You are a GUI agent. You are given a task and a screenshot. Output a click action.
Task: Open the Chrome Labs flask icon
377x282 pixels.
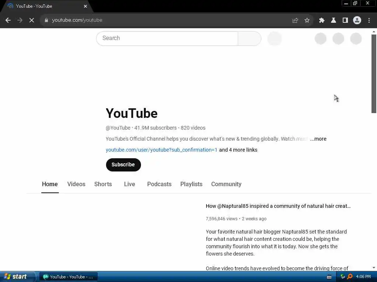pyautogui.click(x=334, y=21)
